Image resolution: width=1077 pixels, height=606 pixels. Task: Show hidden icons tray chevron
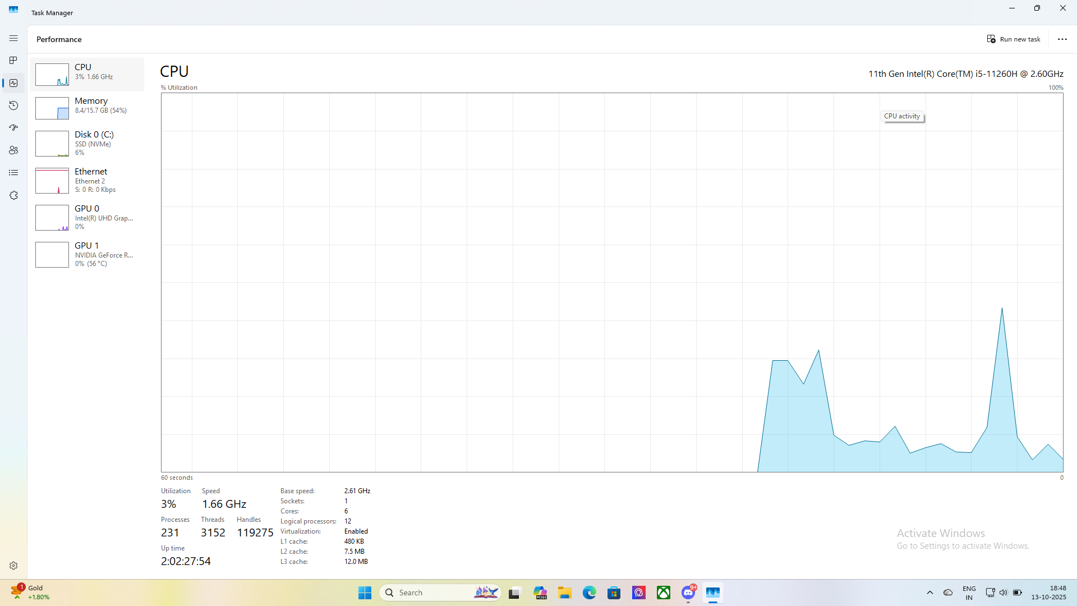tap(929, 593)
